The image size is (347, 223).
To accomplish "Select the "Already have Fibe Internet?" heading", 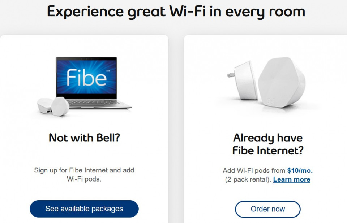I will (268, 144).
